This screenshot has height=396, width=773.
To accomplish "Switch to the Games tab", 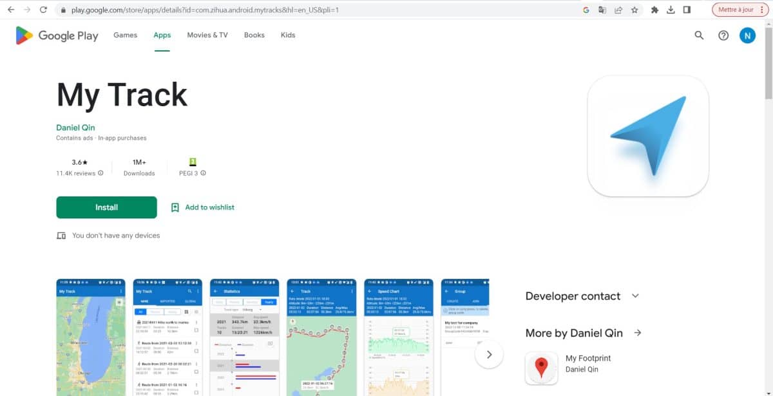I will pos(125,35).
